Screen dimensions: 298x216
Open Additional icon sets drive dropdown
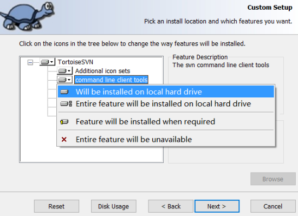pyautogui.click(x=64, y=71)
